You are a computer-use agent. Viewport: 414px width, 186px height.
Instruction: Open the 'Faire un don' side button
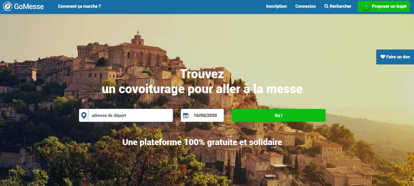point(395,57)
